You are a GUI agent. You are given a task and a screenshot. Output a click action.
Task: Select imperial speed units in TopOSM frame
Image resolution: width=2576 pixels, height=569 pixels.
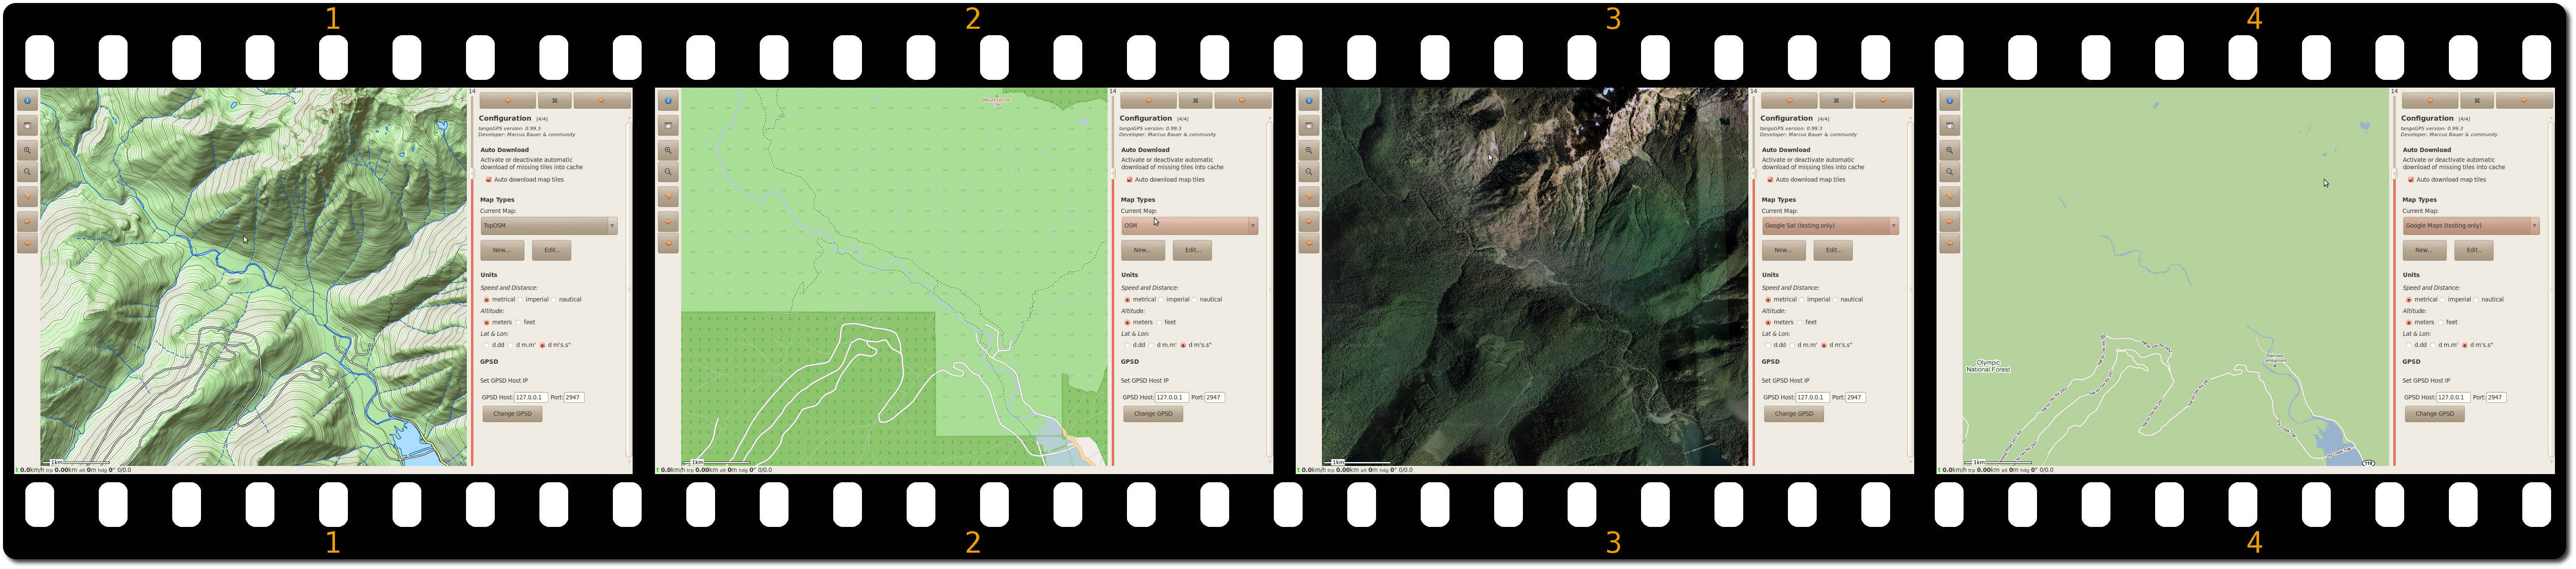point(521,300)
